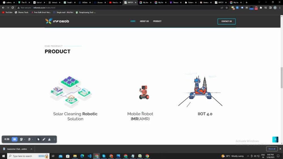Open Awesome Chat .webm download item
Image resolution: width=283 pixels, height=159 pixels.
pyautogui.click(x=15, y=149)
